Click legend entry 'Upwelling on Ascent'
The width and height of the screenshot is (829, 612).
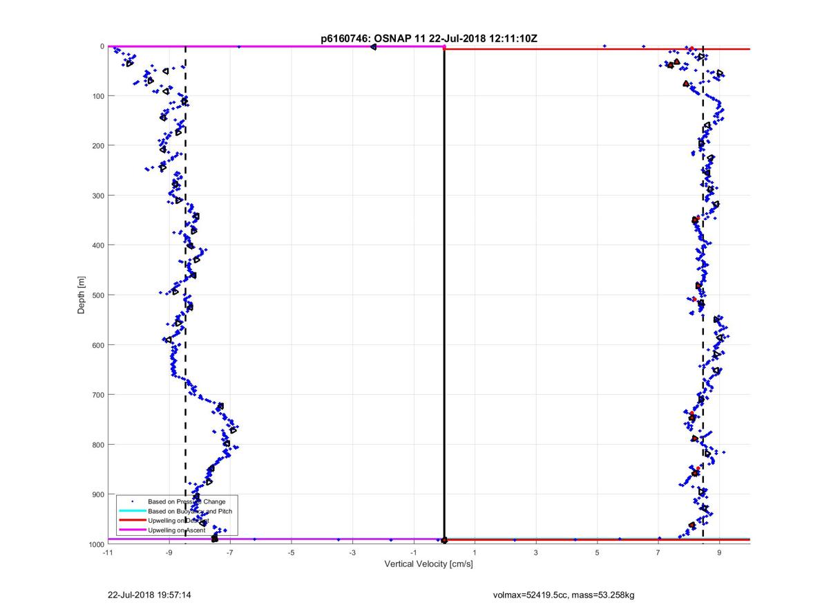176,530
